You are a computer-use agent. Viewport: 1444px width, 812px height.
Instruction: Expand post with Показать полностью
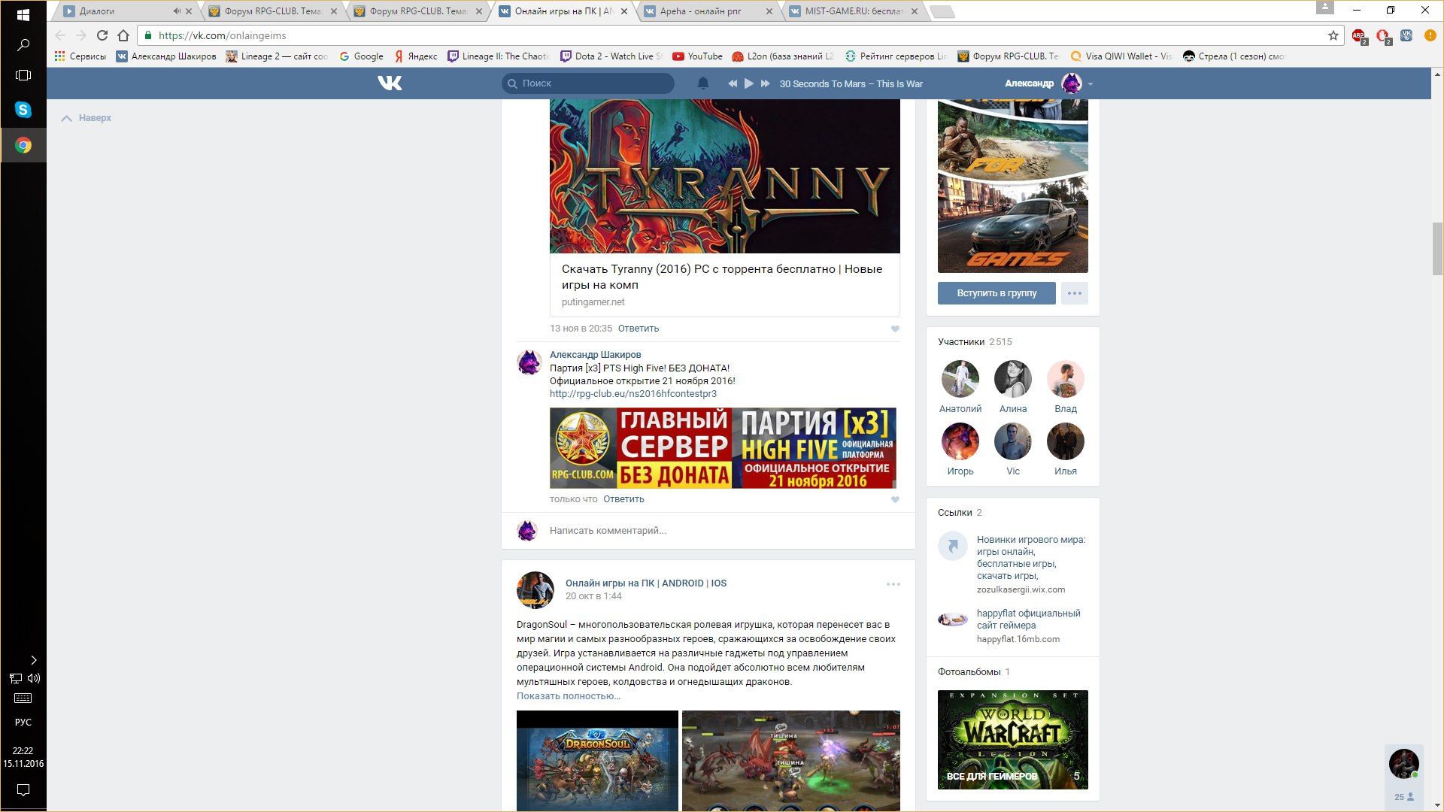pos(568,696)
